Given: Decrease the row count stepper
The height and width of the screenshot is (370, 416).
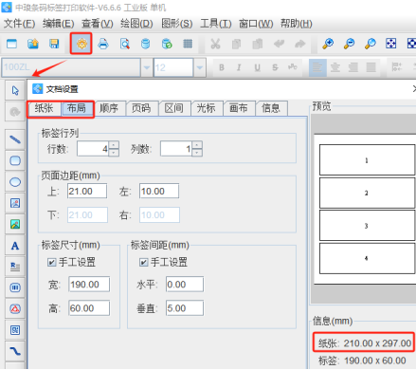Looking at the screenshot, I should click(114, 153).
